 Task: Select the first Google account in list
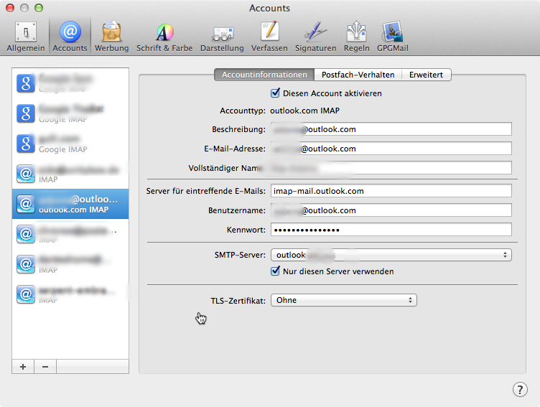point(70,83)
